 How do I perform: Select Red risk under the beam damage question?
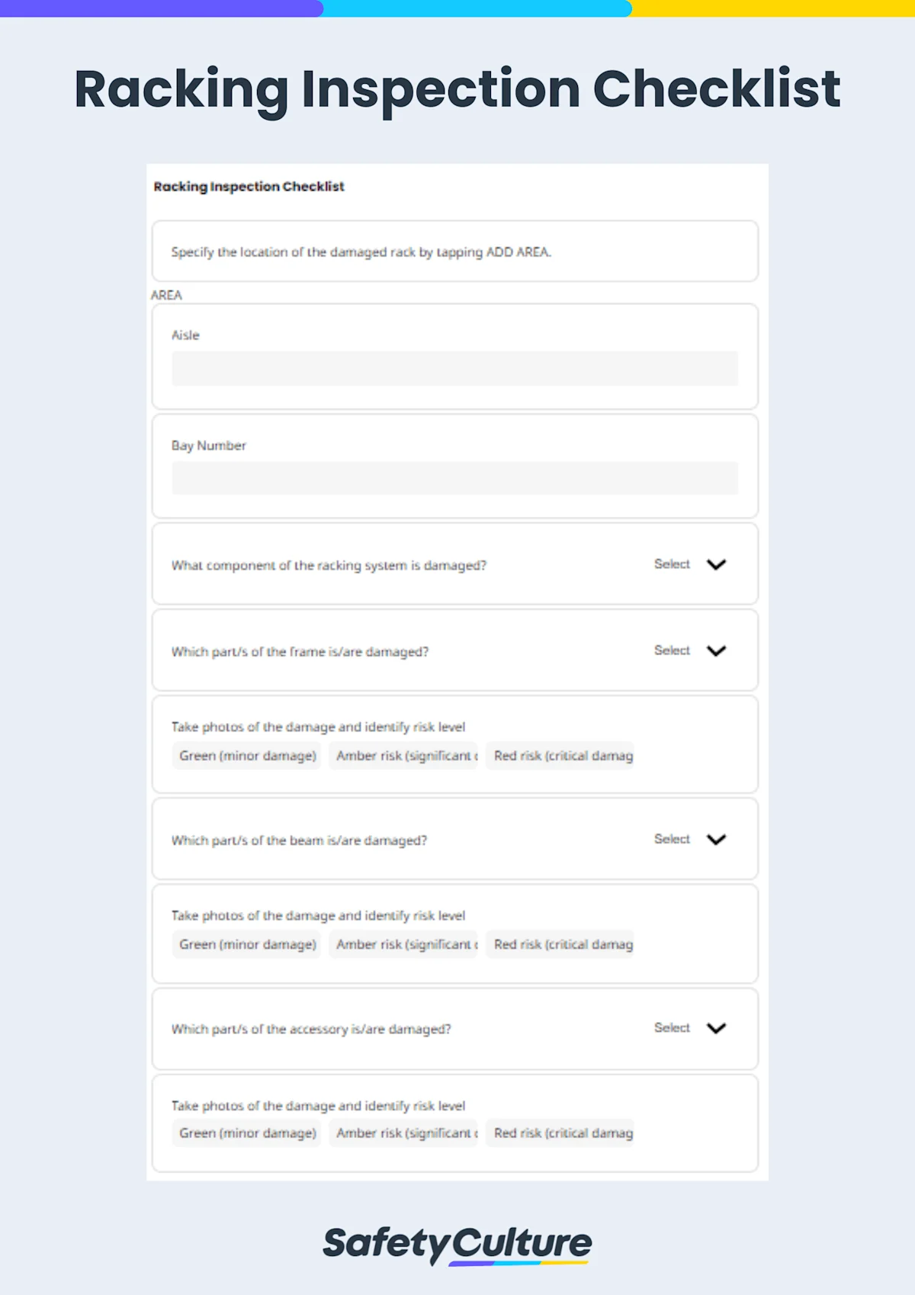561,944
